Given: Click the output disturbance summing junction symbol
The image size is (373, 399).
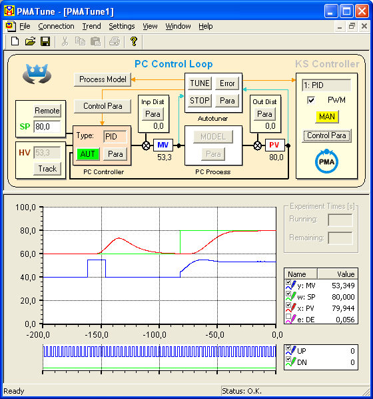Looking at the screenshot, I should 258,146.
